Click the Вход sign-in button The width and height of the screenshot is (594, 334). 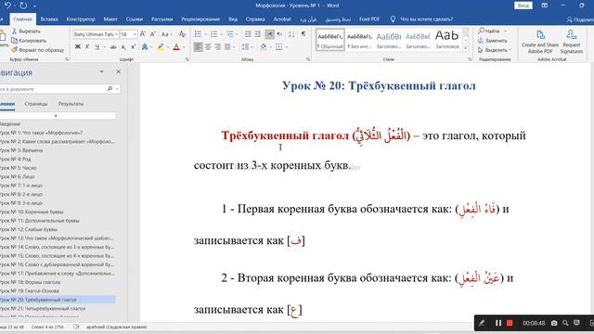point(523,6)
